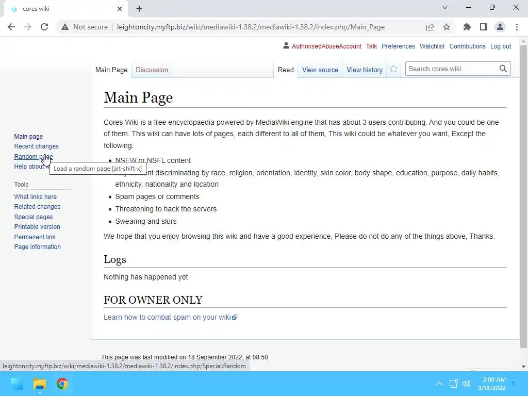Open What links here
The width and height of the screenshot is (528, 396).
36,196
